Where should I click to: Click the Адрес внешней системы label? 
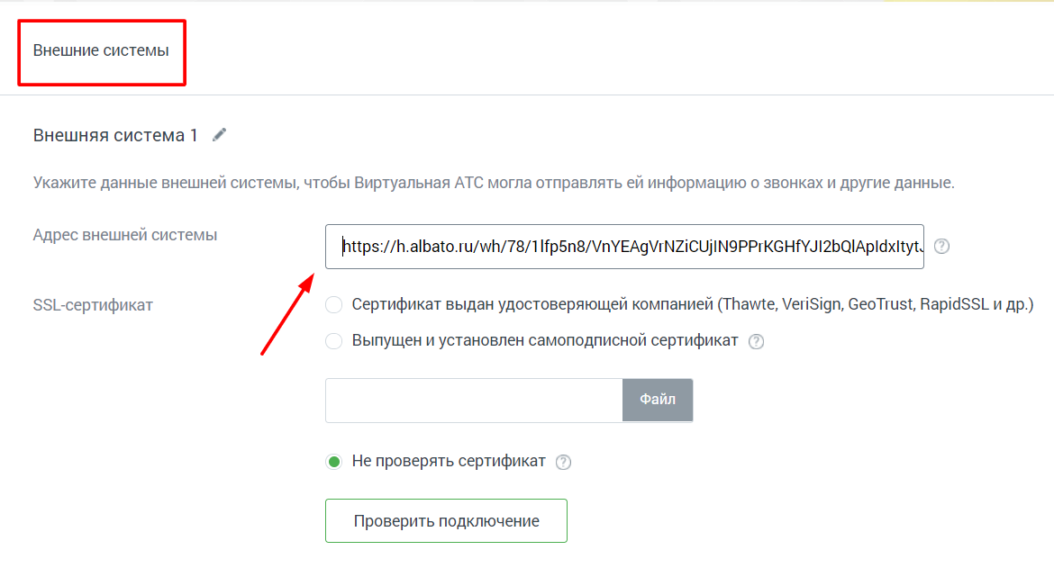pos(125,235)
